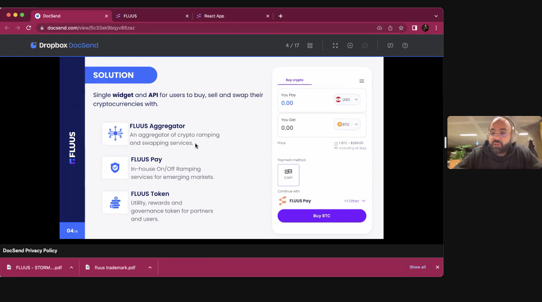The width and height of the screenshot is (542, 302).
Task: Open the DocSend Privacy Policy link
Action: [30, 251]
